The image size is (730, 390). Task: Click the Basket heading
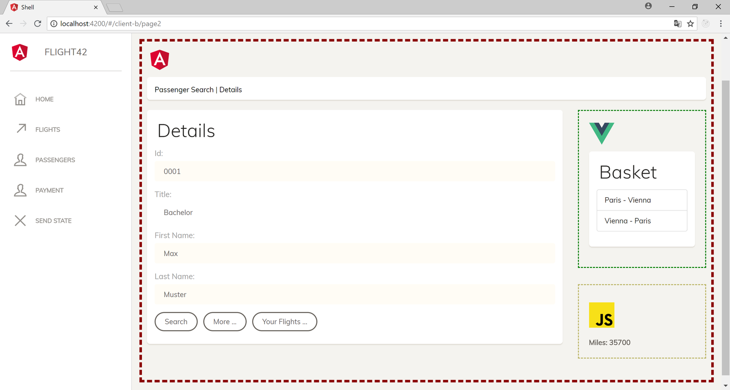tap(628, 173)
